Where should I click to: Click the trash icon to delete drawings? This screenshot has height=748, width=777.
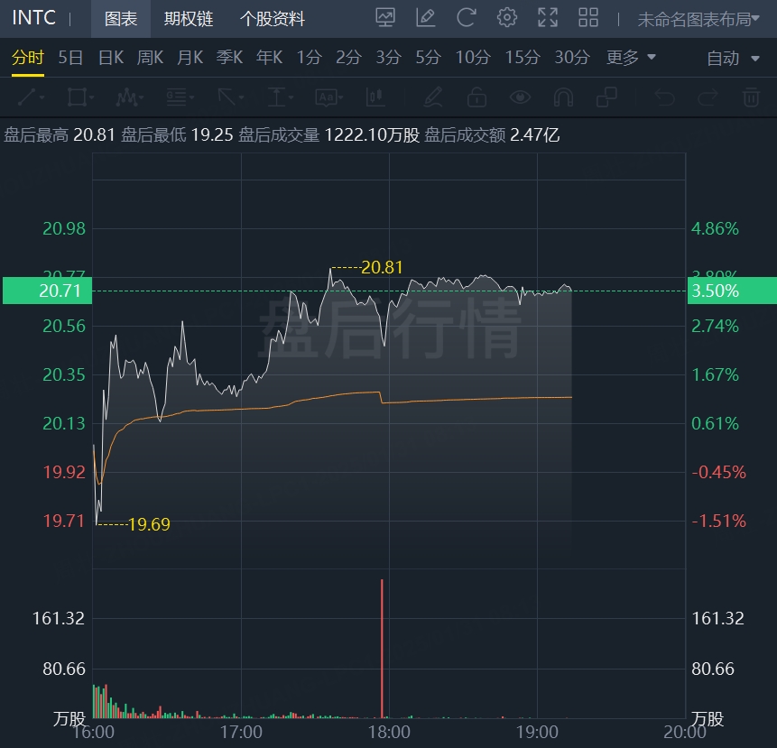751,97
